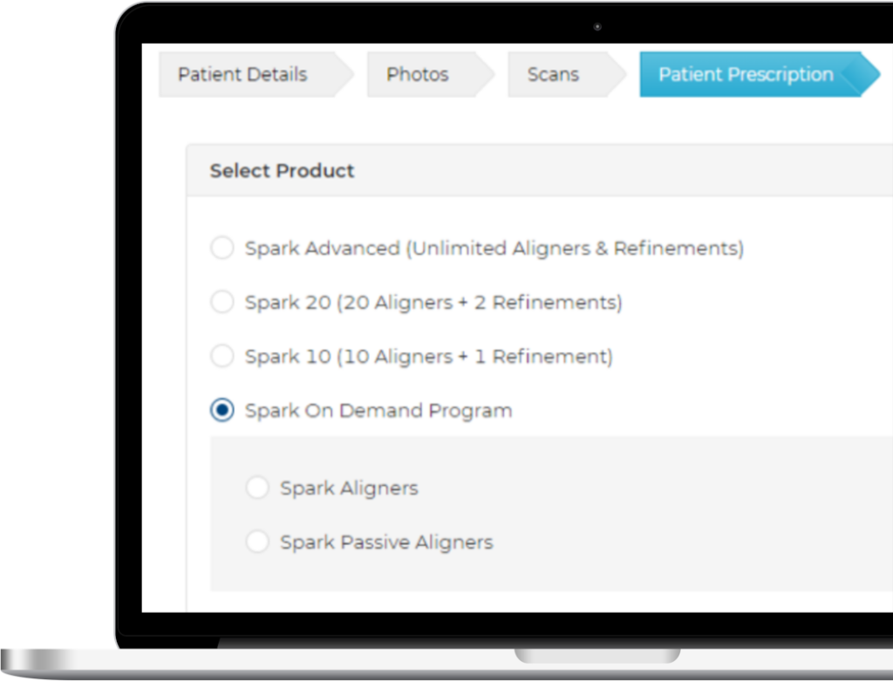
Task: Click the Spark Advanced option label text
Action: point(493,248)
